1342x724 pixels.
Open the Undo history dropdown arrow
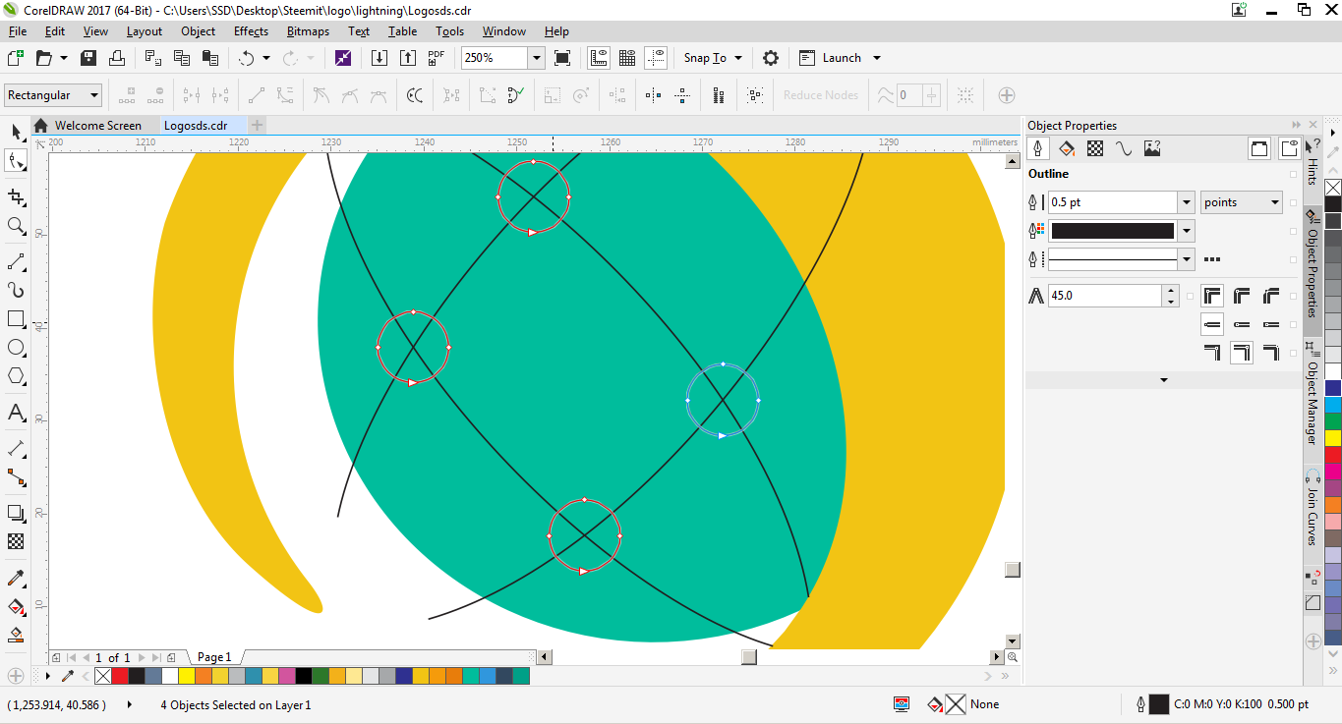[266, 58]
